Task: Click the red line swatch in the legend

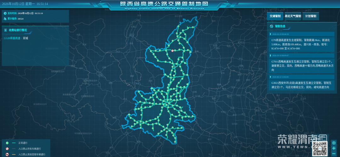Action: 14,149
